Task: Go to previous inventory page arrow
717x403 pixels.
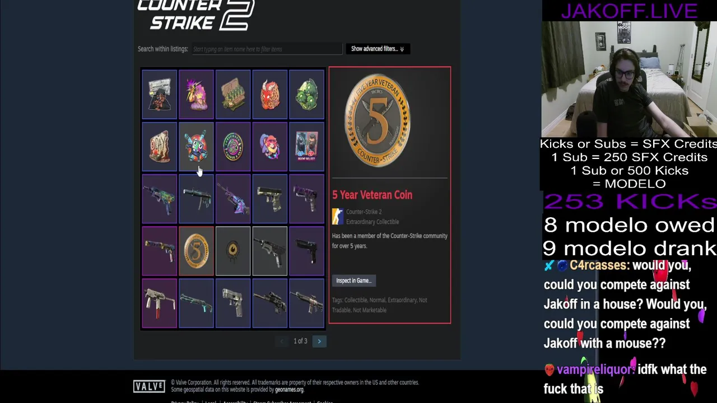Action: pos(282,341)
